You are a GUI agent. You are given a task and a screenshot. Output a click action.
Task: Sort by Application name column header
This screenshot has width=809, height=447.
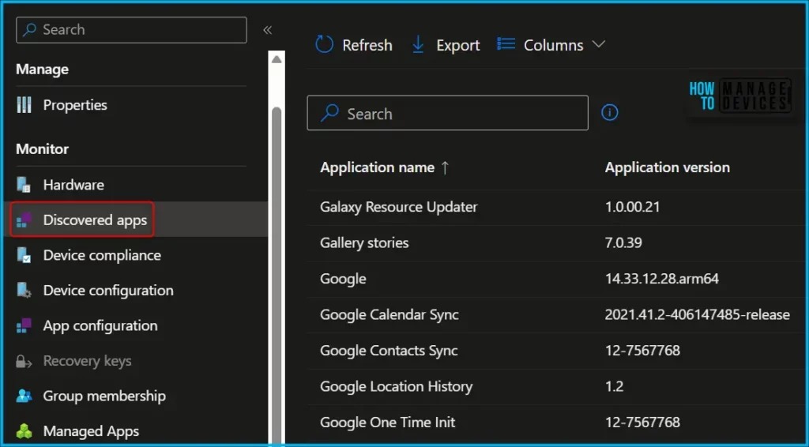(377, 167)
